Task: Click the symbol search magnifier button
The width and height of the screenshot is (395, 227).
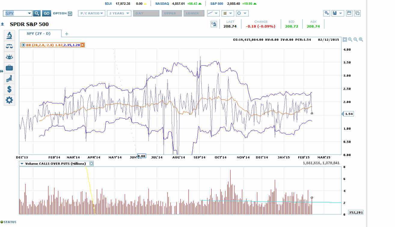Action: pyautogui.click(x=37, y=13)
